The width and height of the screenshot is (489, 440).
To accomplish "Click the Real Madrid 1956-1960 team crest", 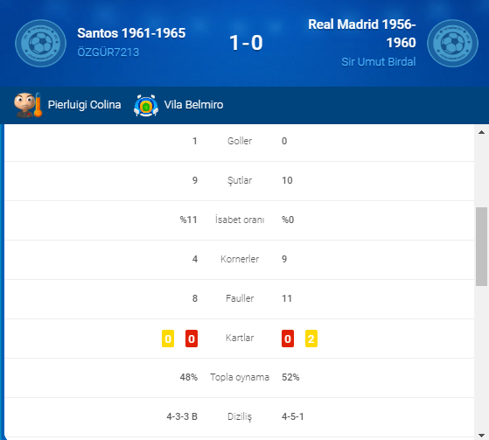I will 452,44.
